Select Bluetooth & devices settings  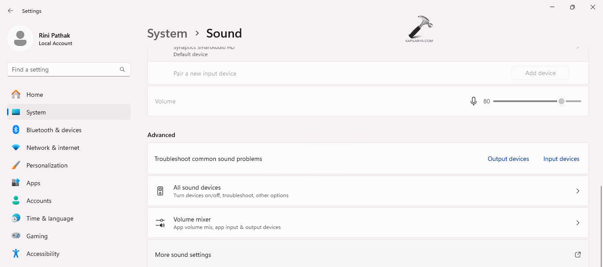tap(54, 130)
